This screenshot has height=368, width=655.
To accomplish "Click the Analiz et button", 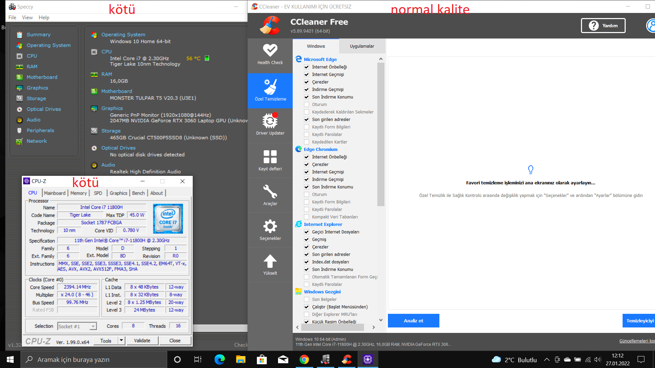I will 413,321.
